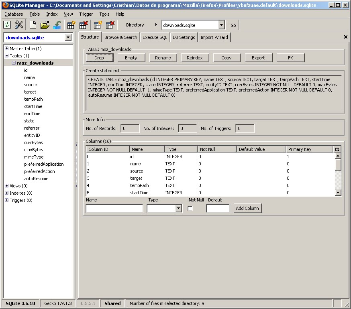Click the FK button

290,58
